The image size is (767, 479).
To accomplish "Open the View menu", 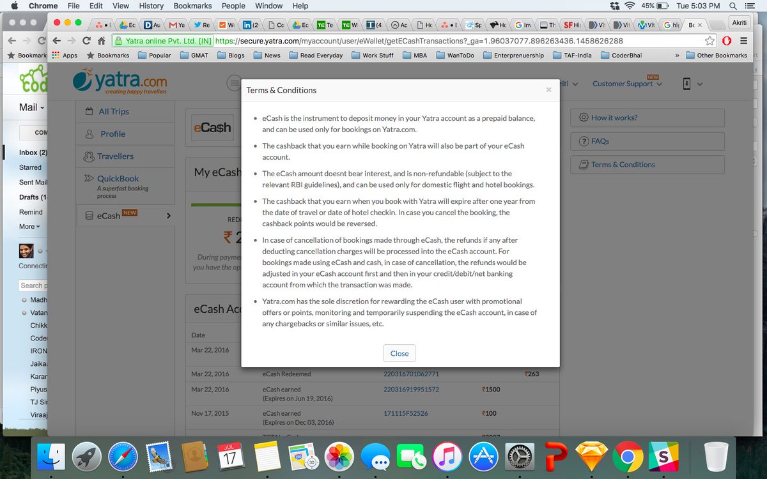I will (121, 6).
